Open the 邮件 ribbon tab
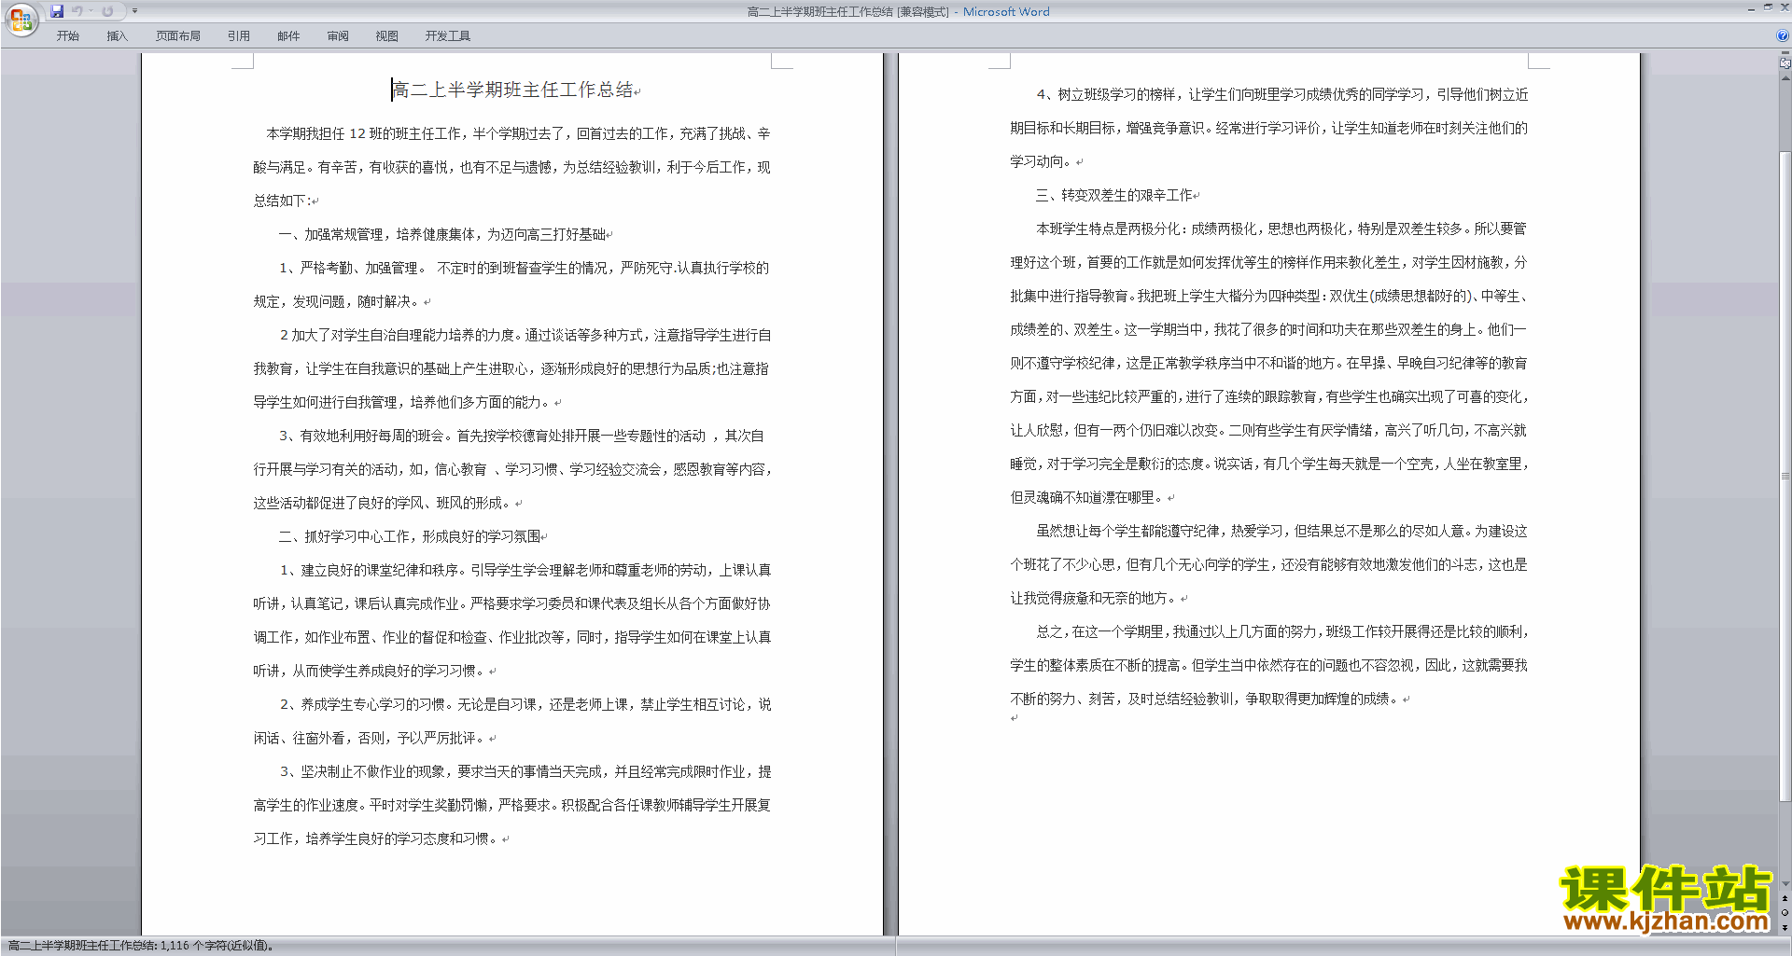Screen dimensions: 1792x956 [288, 36]
